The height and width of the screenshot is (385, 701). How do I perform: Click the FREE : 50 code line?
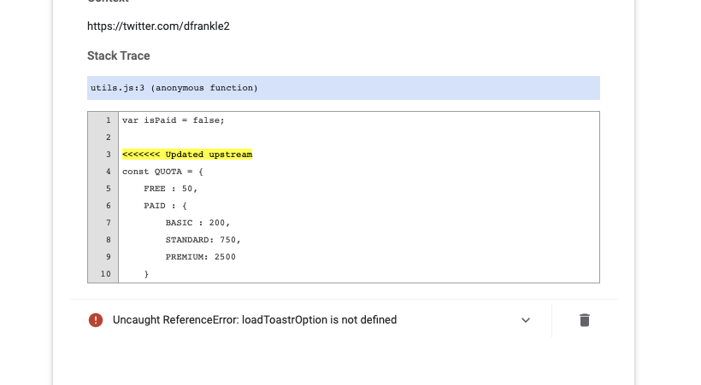coord(171,189)
